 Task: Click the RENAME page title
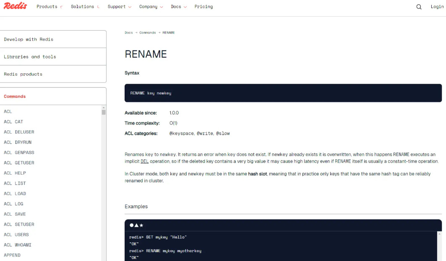(146, 54)
